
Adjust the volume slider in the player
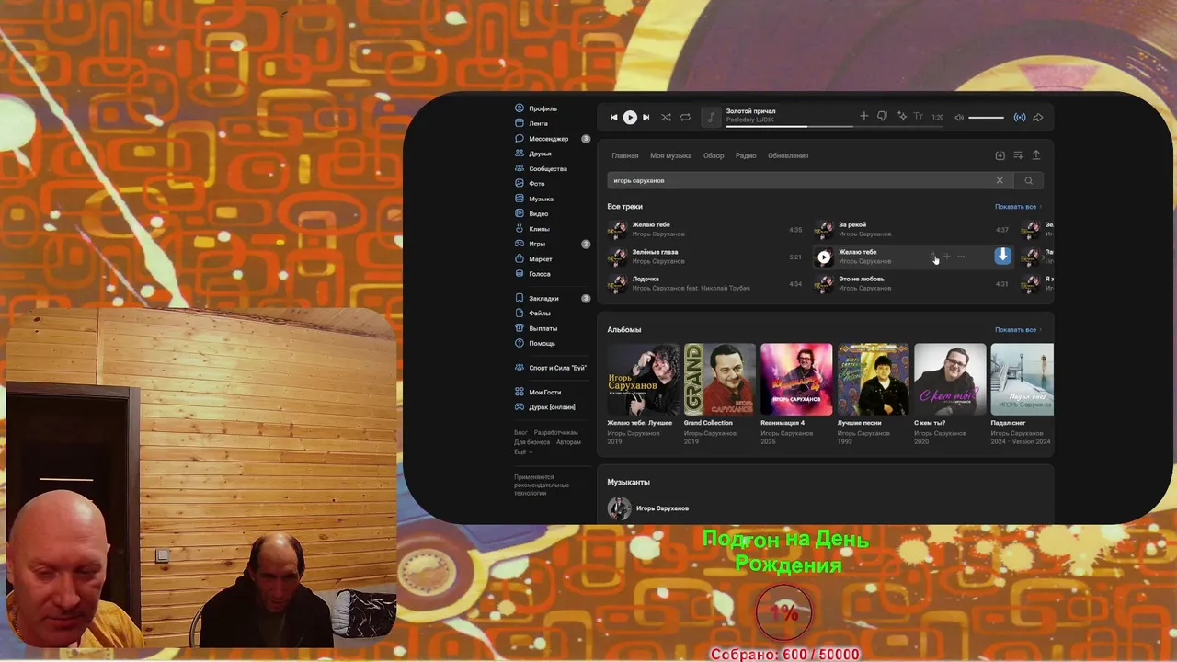click(986, 118)
